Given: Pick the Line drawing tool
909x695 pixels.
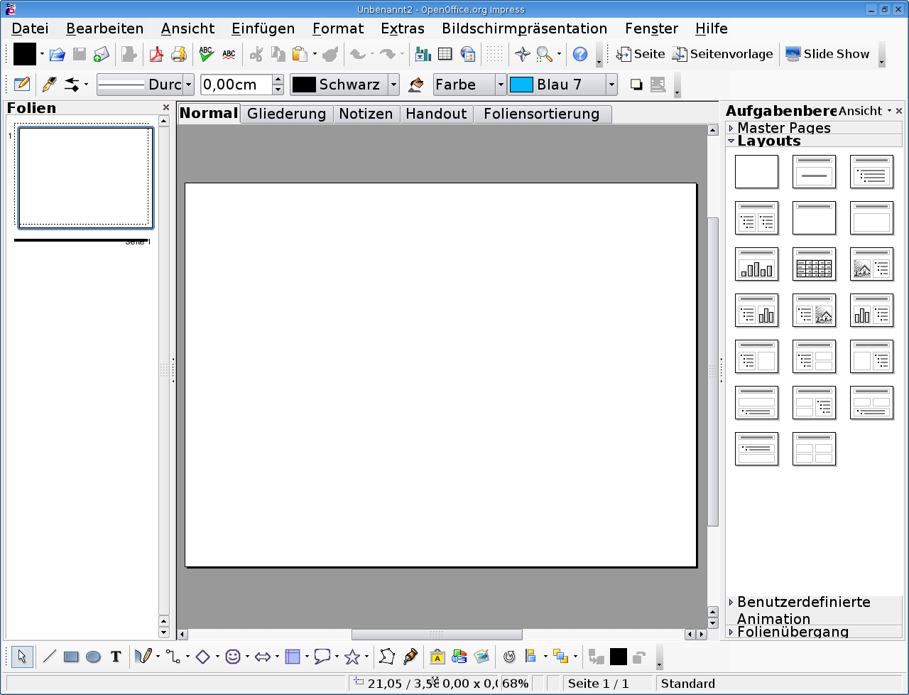Looking at the screenshot, I should (49, 657).
